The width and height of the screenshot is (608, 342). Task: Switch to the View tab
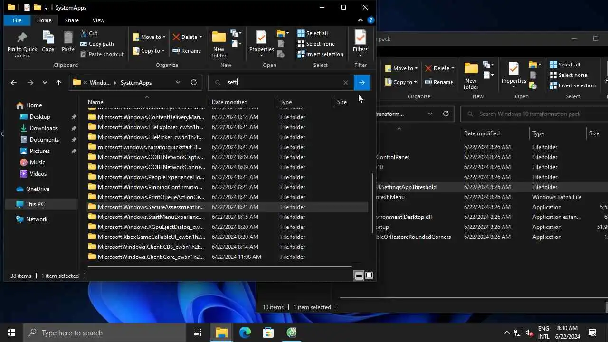[x=98, y=20]
